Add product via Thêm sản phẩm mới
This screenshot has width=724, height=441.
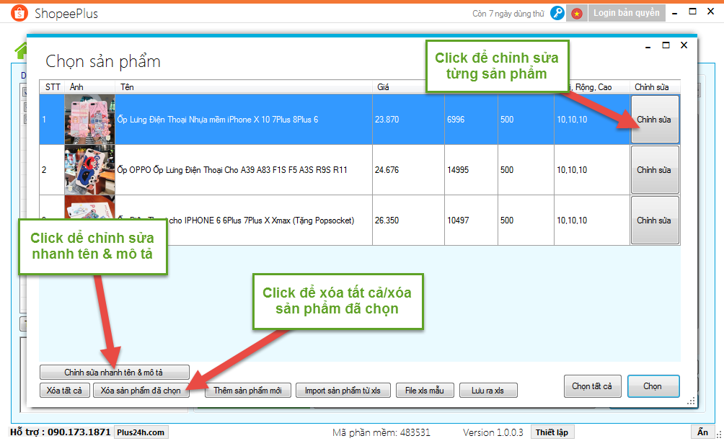[247, 391]
